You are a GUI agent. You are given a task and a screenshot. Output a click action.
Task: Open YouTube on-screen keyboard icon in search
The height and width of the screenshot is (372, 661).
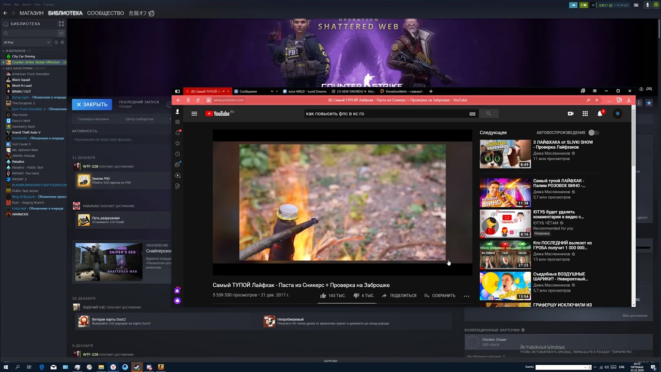(x=472, y=114)
